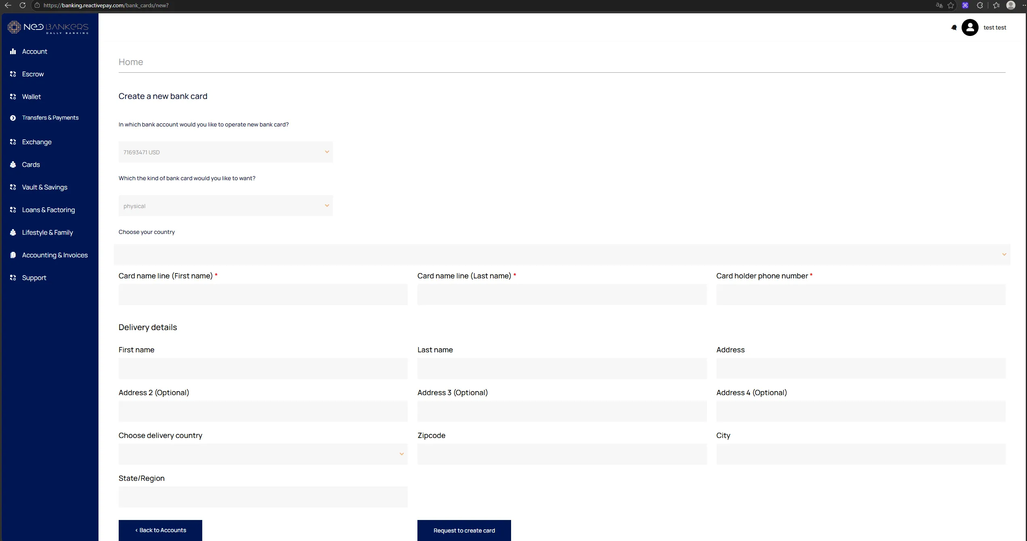Click the browser address bar URL
Image resolution: width=1027 pixels, height=541 pixels.
106,5
